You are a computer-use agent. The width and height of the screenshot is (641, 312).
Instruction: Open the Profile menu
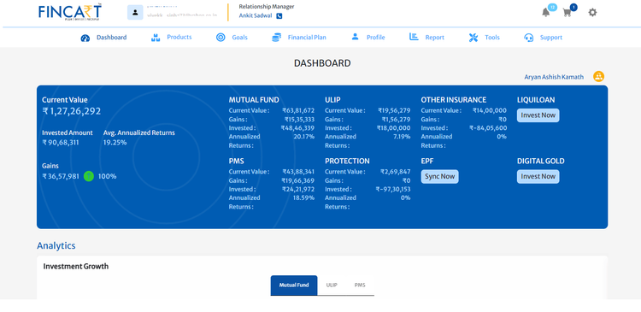pos(376,38)
